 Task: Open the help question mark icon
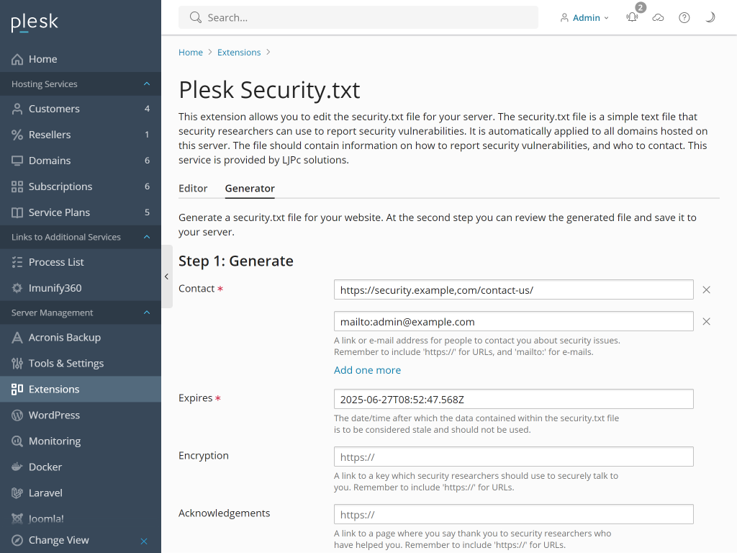click(x=684, y=17)
